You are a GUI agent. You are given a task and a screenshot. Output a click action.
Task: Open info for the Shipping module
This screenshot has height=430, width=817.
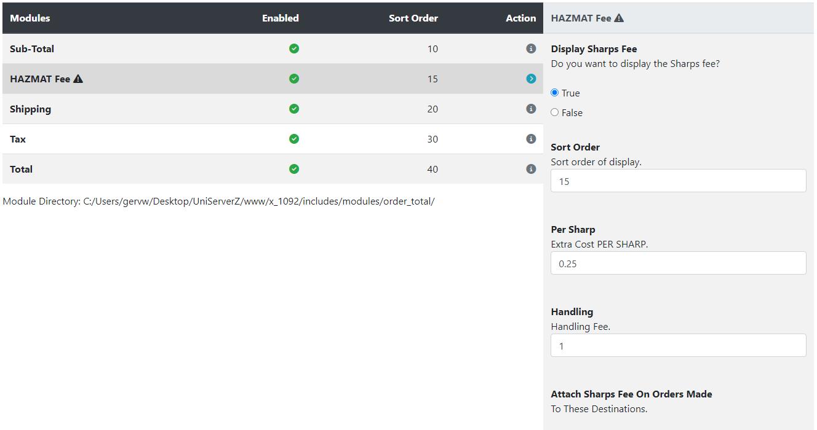tap(531, 109)
